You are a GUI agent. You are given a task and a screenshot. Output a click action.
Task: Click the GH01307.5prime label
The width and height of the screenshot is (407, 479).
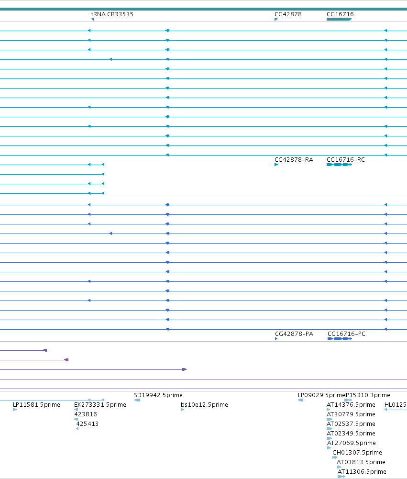pyautogui.click(x=357, y=452)
